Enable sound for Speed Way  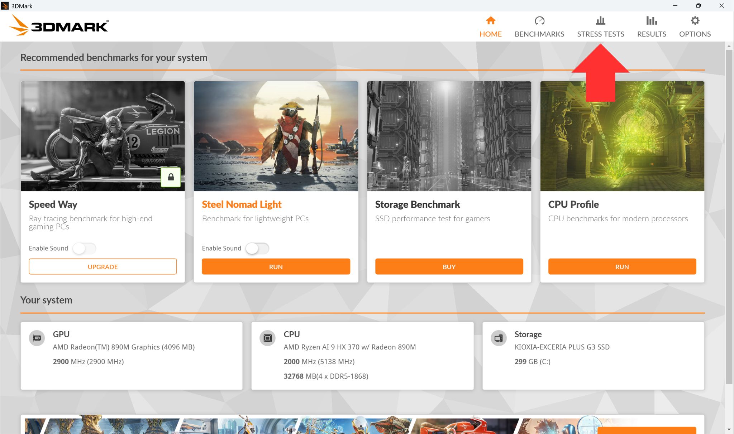pos(84,248)
